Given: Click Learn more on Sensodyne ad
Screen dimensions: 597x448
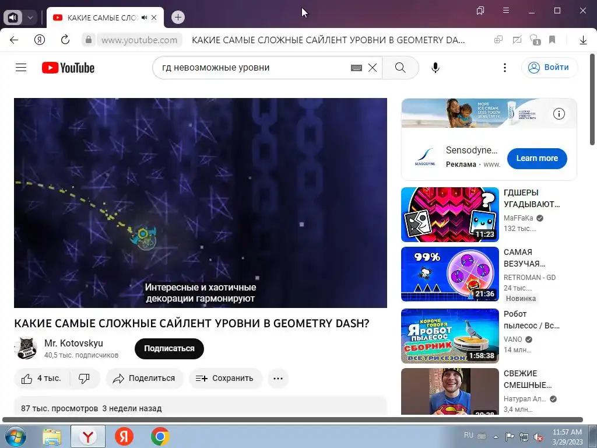Looking at the screenshot, I should 537,158.
